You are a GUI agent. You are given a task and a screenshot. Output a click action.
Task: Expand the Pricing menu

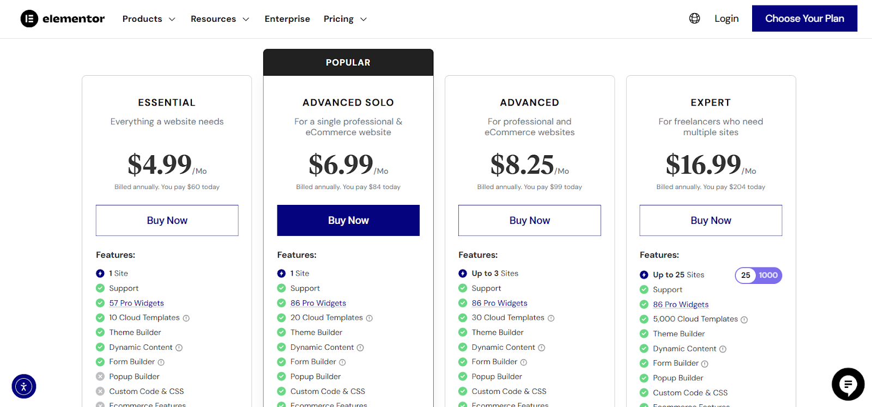click(x=346, y=19)
